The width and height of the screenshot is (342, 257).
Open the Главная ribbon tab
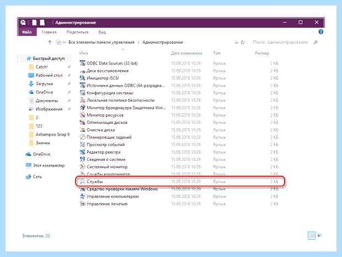click(49, 32)
